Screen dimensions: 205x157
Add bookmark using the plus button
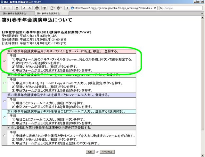tap(68, 8)
